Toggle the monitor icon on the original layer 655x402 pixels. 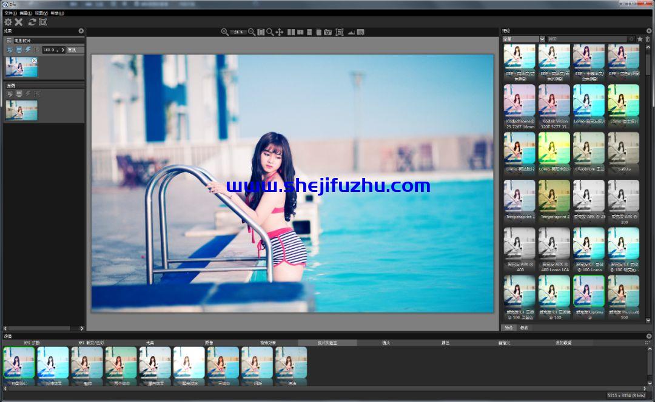coord(19,94)
